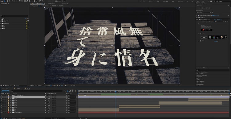The height and width of the screenshot is (119, 231).
Task: Select the Clone Stamp tool
Action: click(x=35, y=1)
